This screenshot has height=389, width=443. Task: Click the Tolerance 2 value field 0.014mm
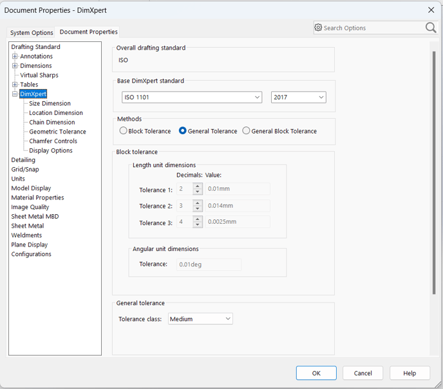click(238, 206)
